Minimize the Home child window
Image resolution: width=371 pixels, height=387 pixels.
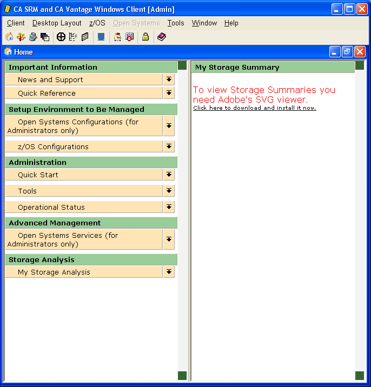coord(335,52)
